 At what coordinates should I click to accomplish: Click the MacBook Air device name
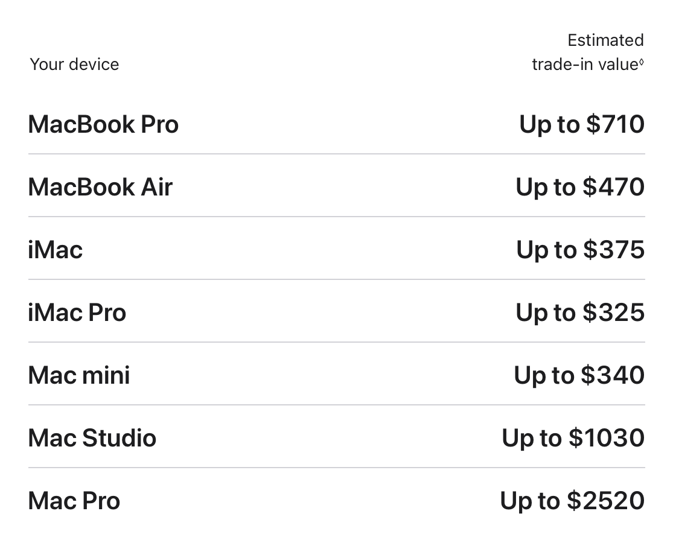point(100,187)
